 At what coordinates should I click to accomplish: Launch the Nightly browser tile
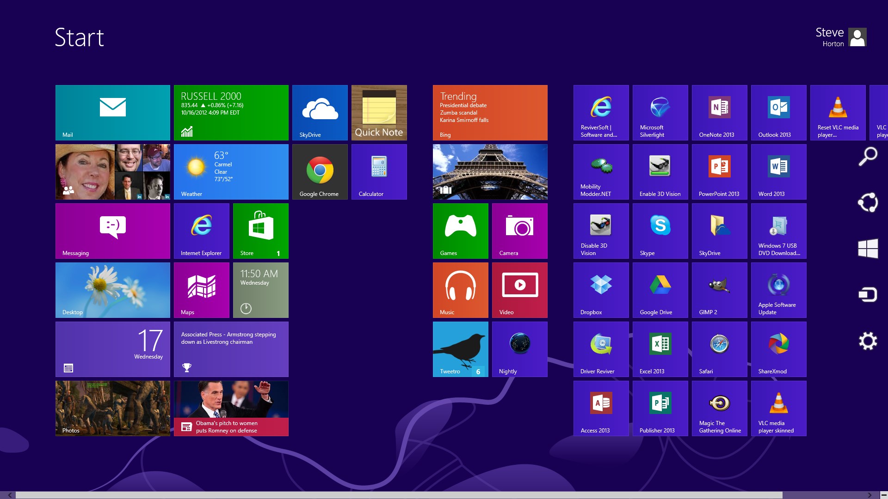point(520,349)
